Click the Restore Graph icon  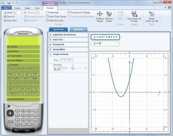click(109, 14)
